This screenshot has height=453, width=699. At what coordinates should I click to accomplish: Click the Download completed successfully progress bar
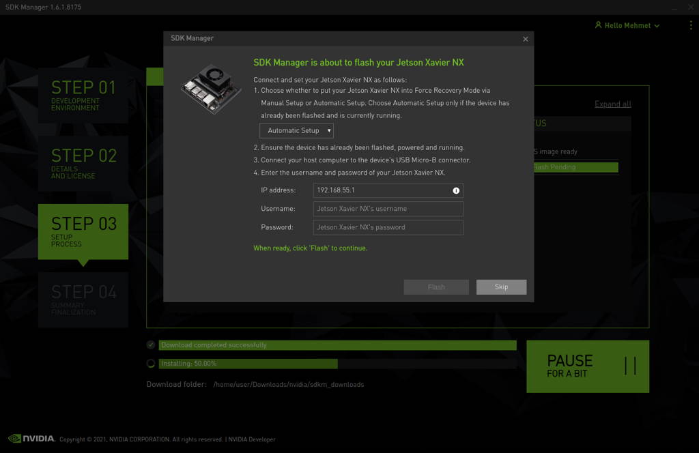[337, 345]
